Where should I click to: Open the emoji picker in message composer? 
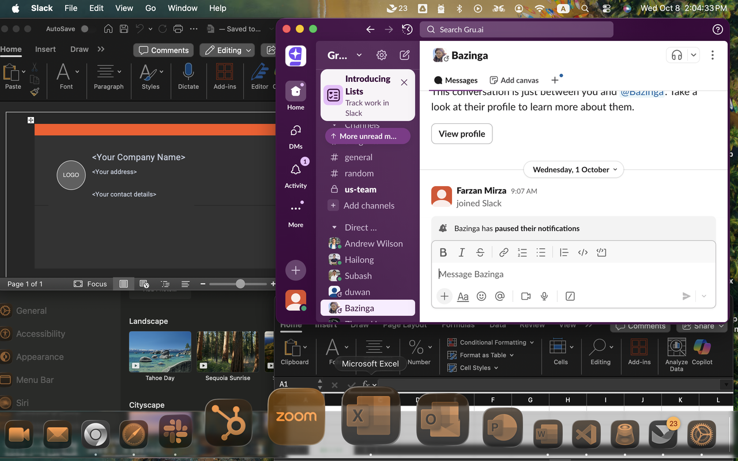481,296
